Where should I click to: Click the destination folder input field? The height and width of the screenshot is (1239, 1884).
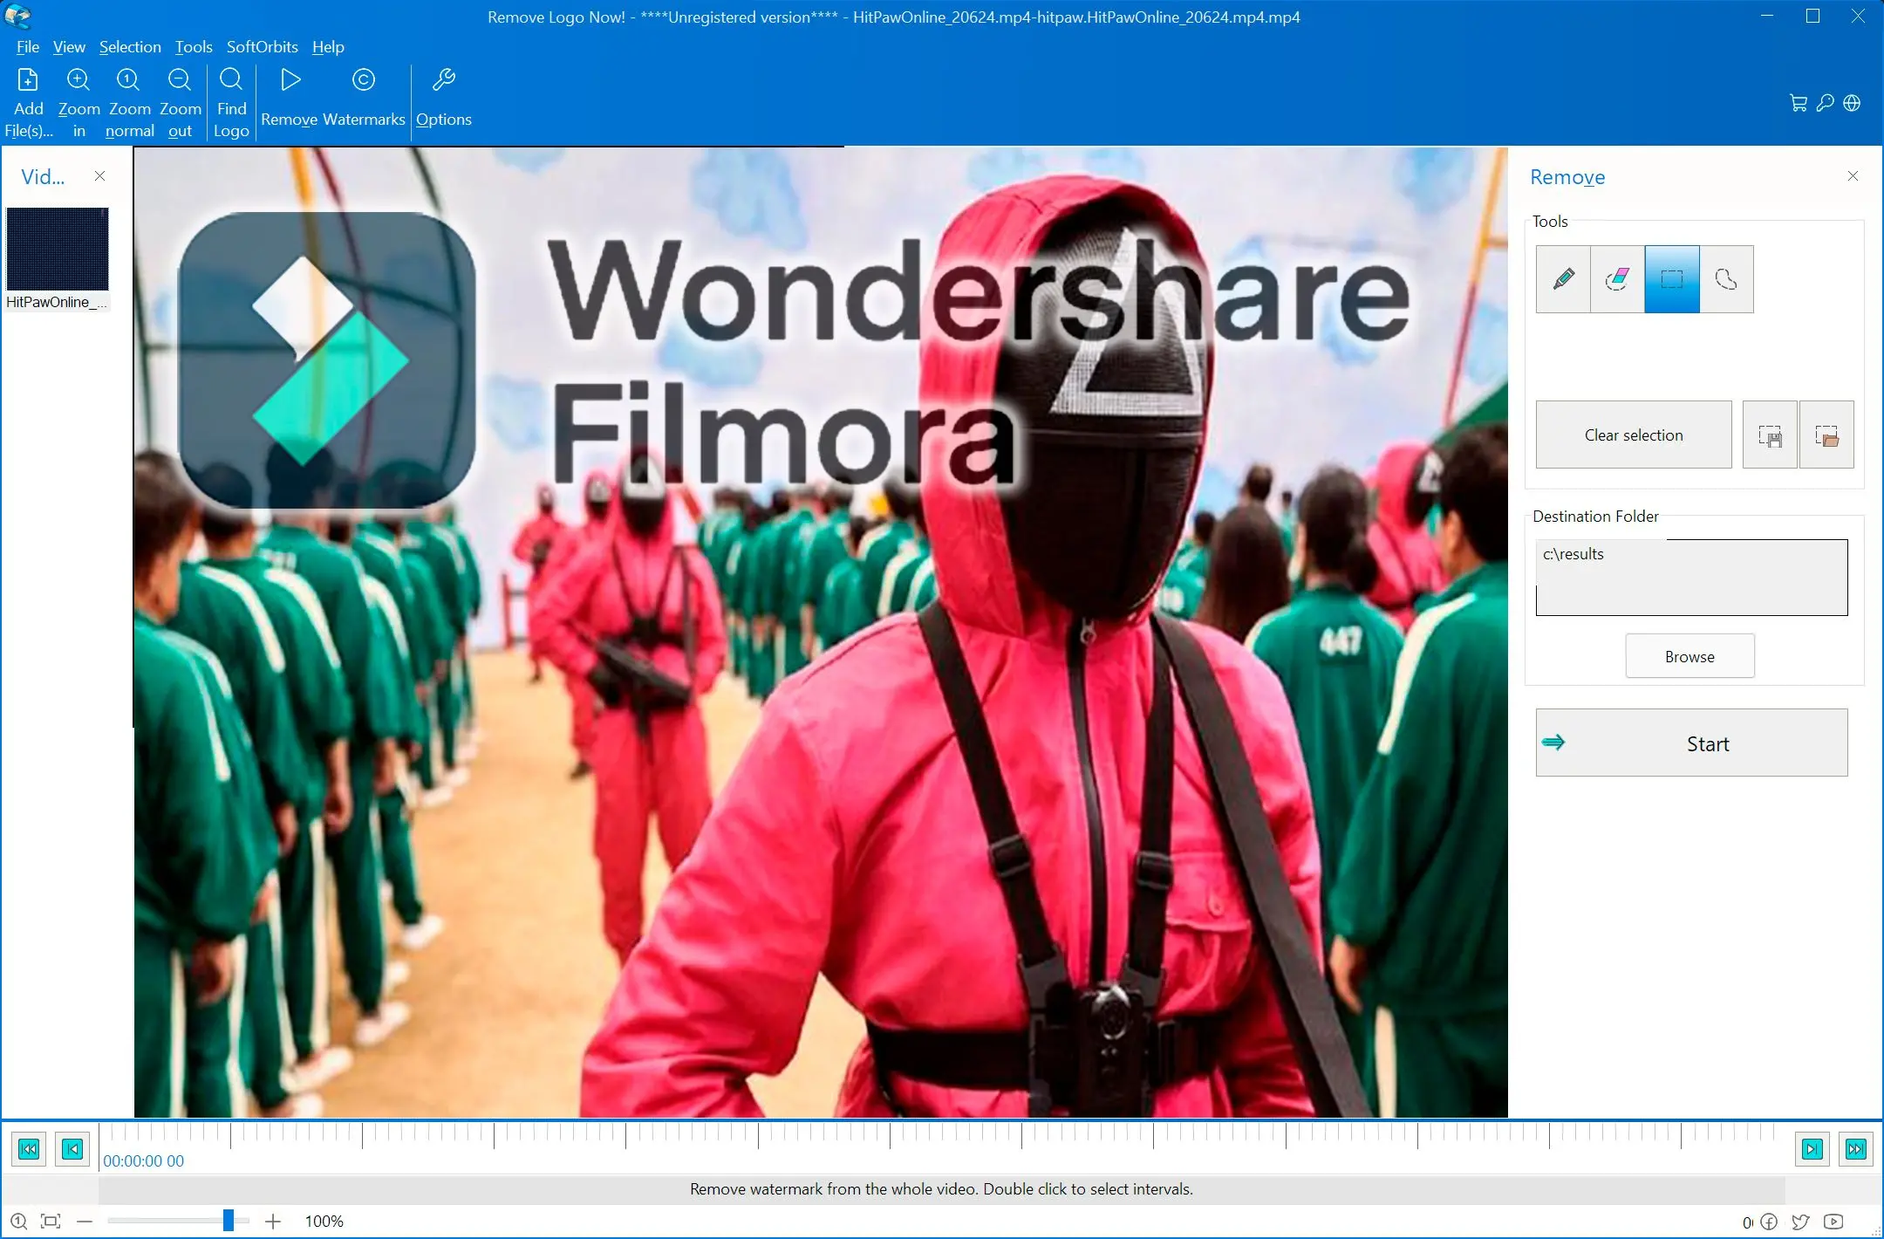[x=1690, y=574]
